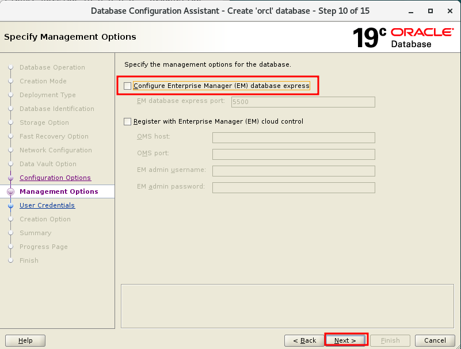Click the EM admin password field
461x349 pixels.
(294, 187)
